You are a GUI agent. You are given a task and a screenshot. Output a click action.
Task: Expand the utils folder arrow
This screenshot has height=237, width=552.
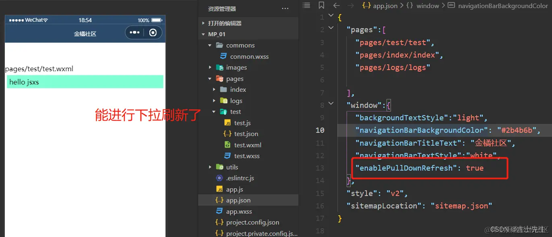pos(210,167)
